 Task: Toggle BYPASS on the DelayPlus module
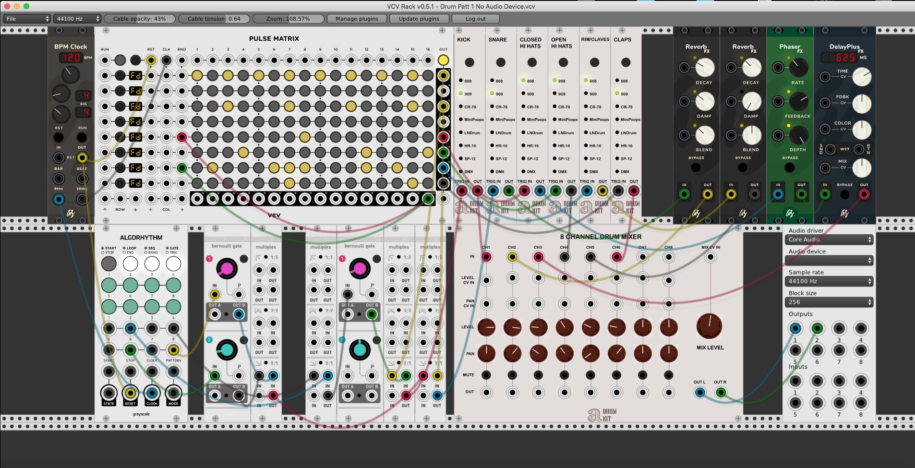(x=845, y=194)
